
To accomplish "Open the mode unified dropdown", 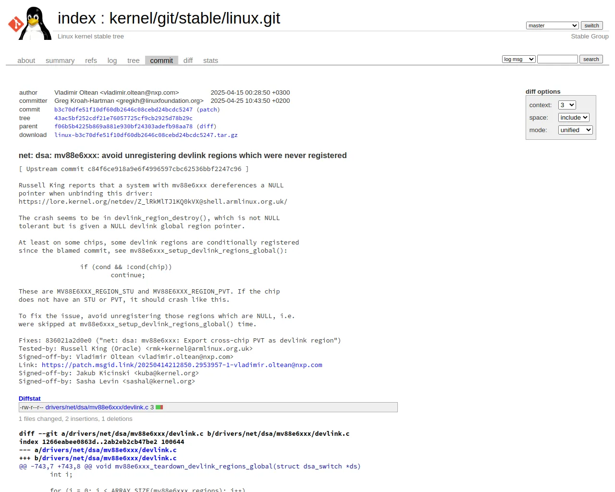I will pyautogui.click(x=575, y=130).
